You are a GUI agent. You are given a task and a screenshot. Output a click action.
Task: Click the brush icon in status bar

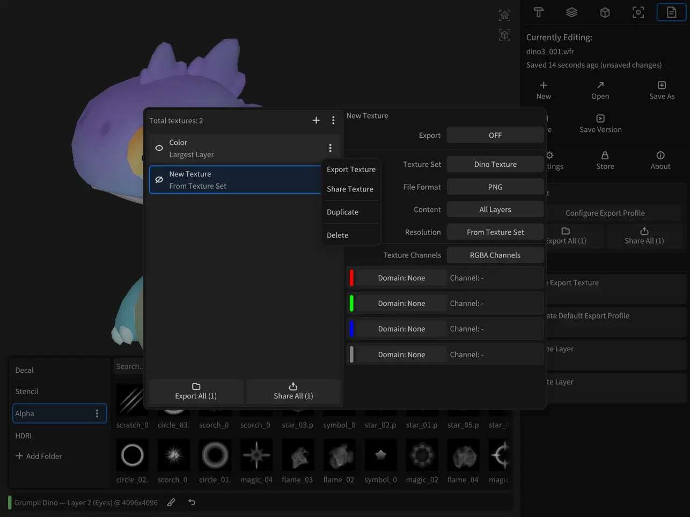(171, 503)
